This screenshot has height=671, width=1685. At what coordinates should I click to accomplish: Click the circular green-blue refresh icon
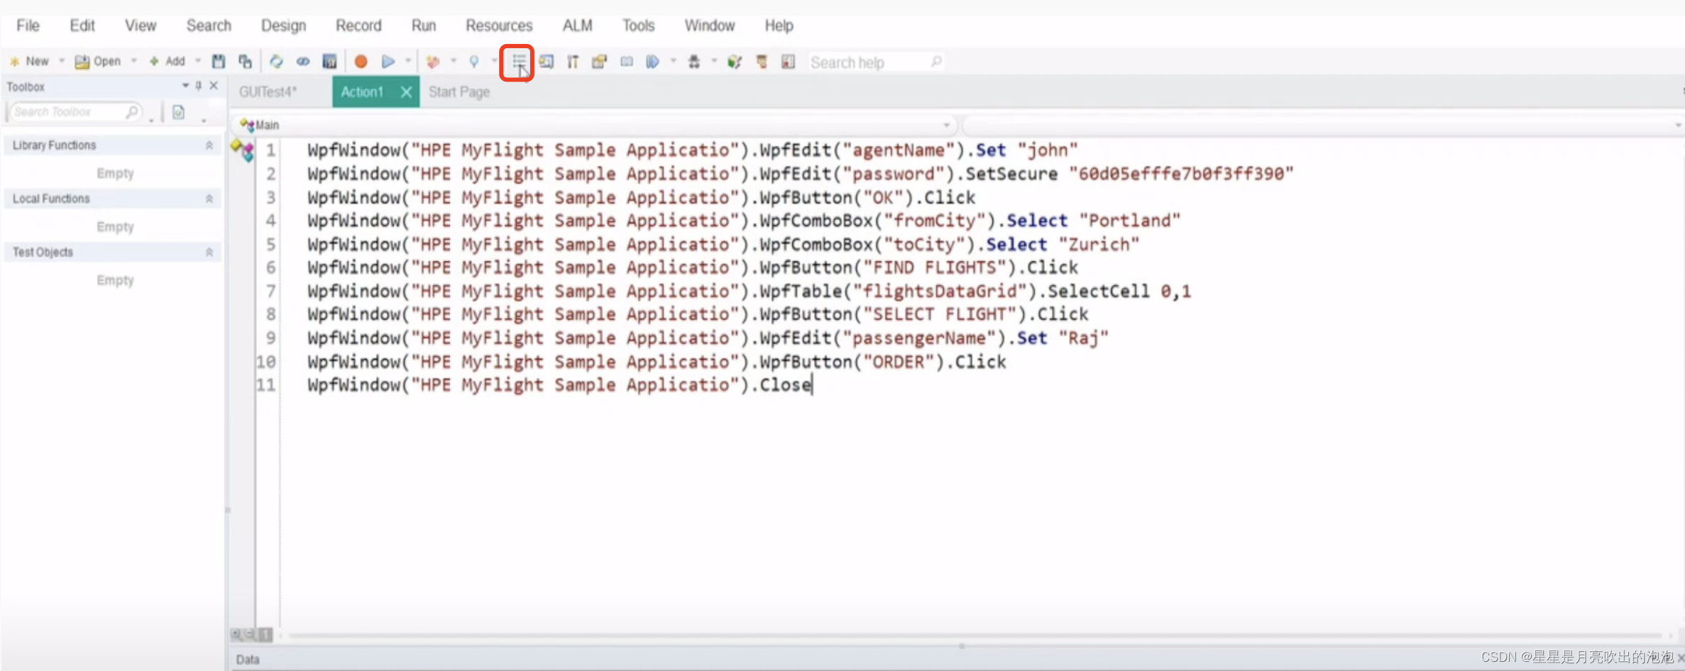click(x=276, y=62)
